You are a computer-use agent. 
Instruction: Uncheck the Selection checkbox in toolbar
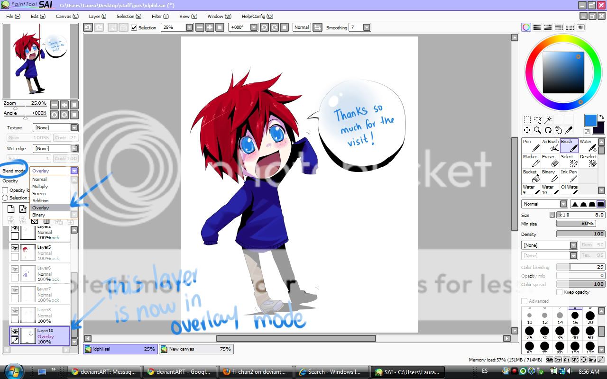(134, 27)
